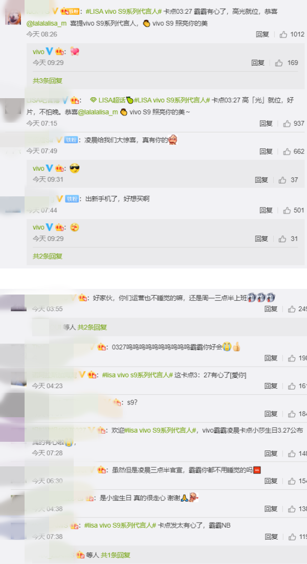Expand 共2条回复 under vivo's 09:29 reply
Viewport: 307px width, 564px height.
click(x=48, y=257)
